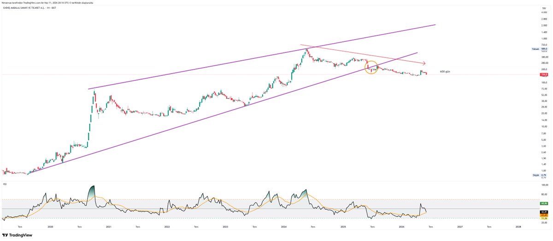
Task: Click the 2.800 price level label
Action: (x=544, y=19)
